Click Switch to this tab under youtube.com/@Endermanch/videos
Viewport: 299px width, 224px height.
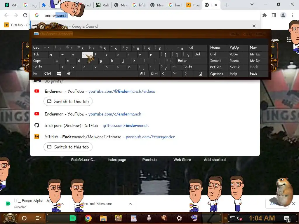[x=68, y=101]
